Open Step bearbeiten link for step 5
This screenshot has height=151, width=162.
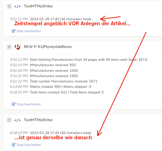pos(26,31)
